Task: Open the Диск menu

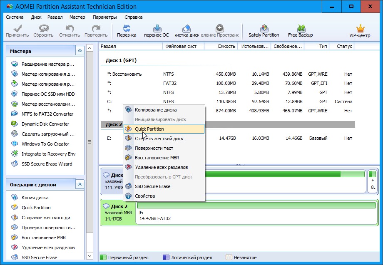Action: [36, 17]
